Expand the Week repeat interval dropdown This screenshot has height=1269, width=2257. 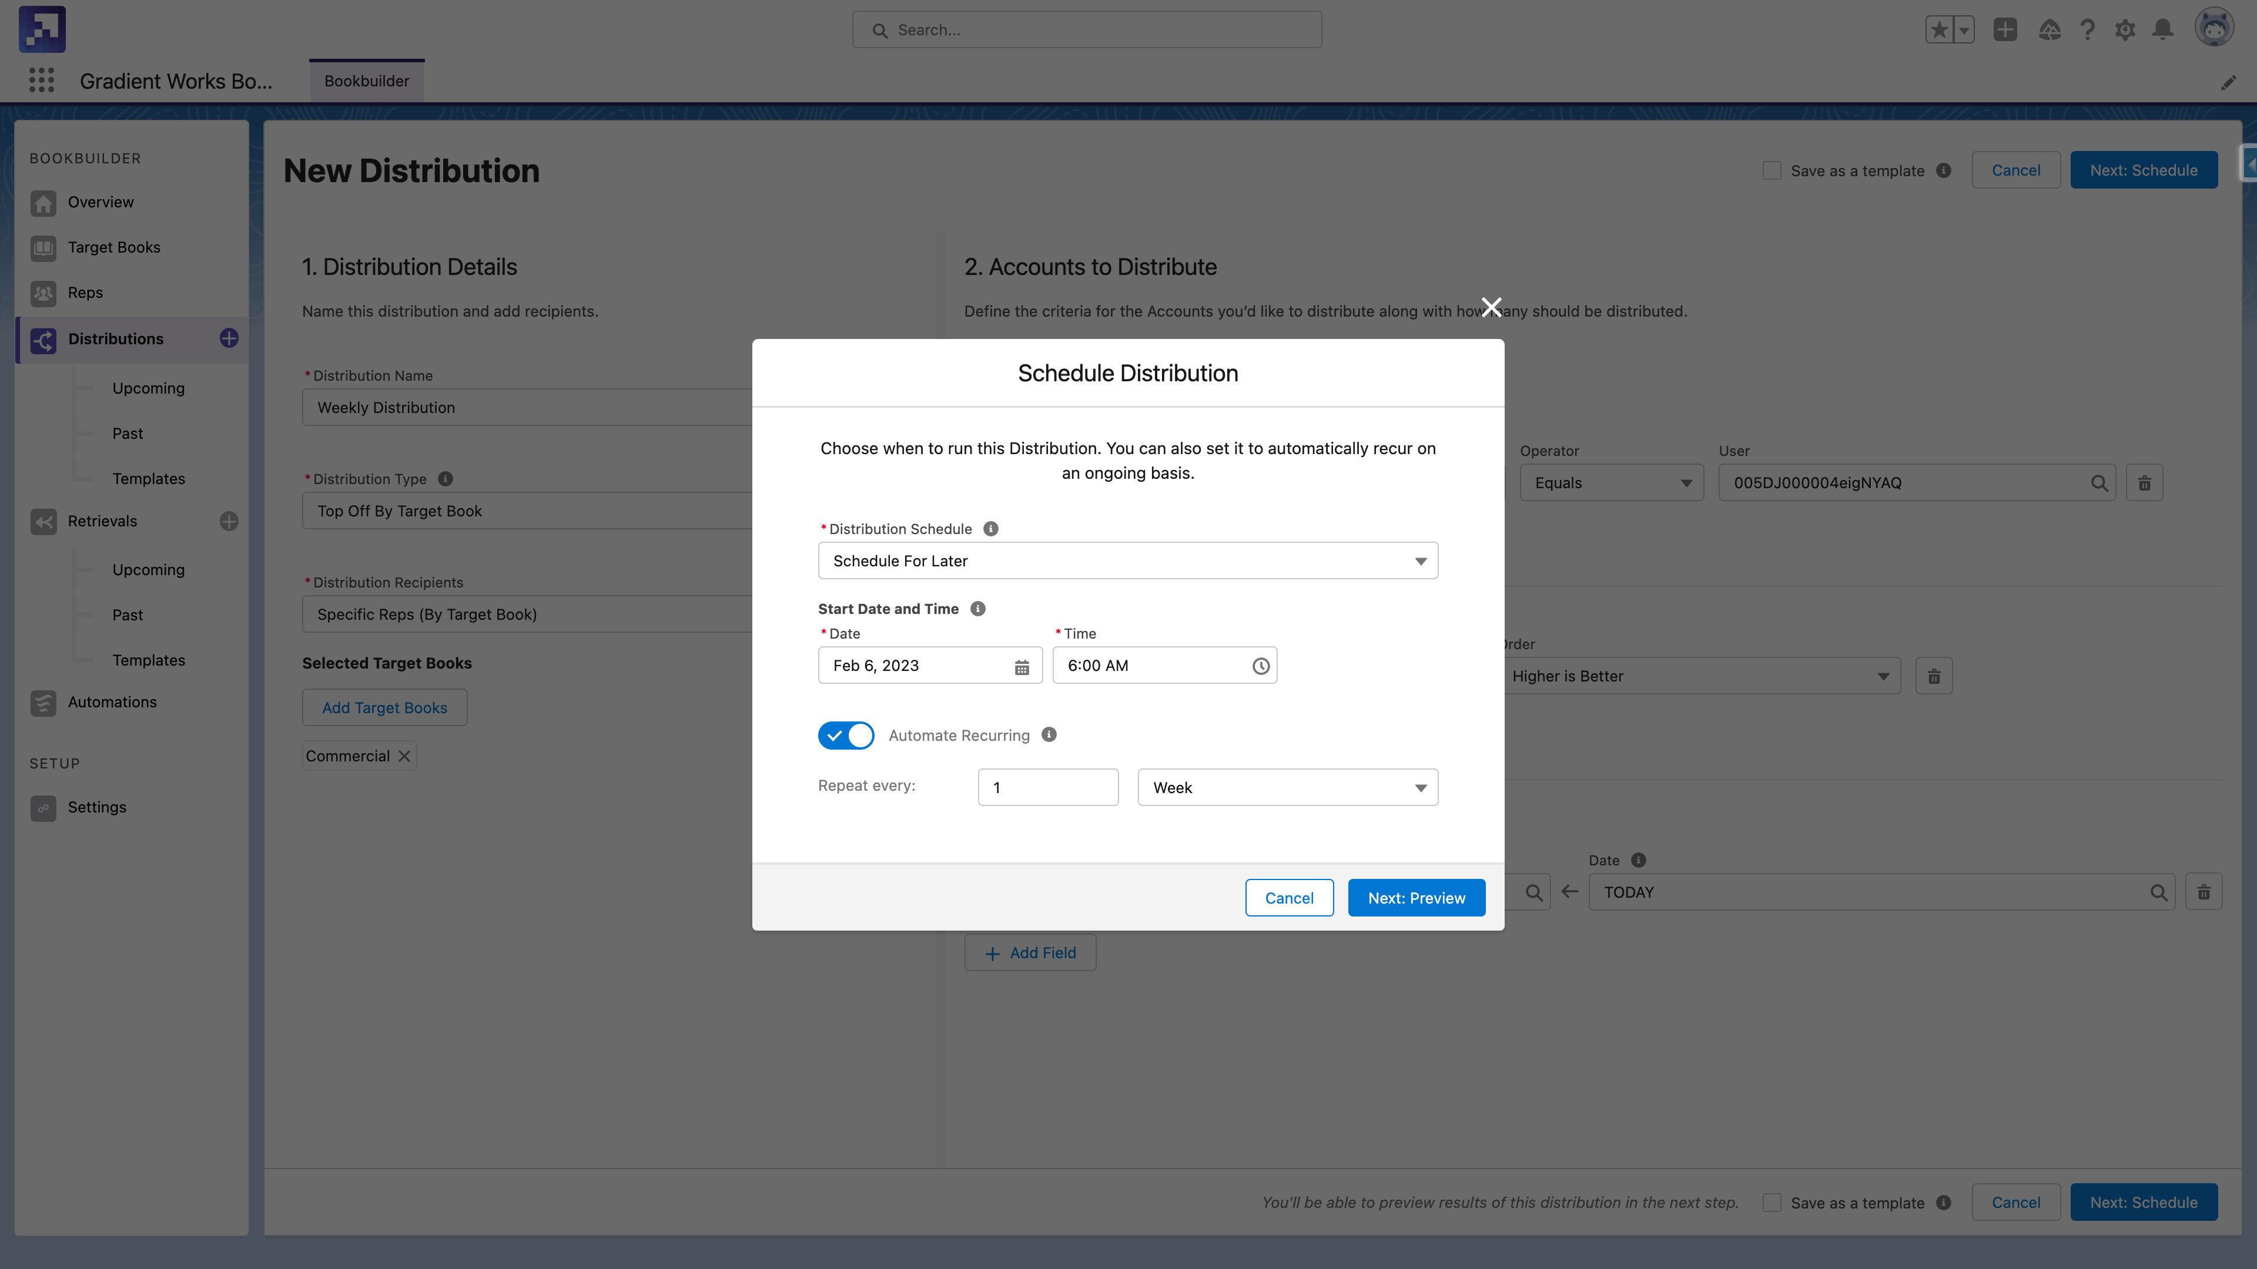1287,787
